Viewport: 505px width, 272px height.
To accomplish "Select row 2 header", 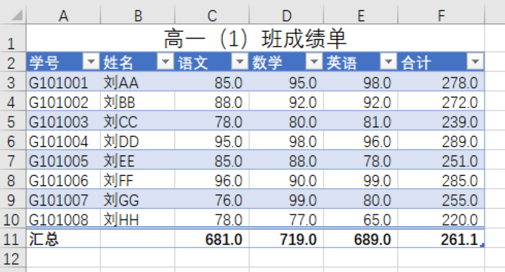I will [13, 61].
